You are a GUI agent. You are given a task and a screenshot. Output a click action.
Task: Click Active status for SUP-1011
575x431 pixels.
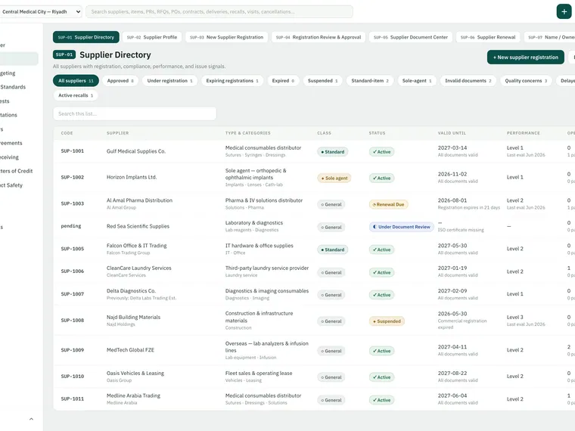pyautogui.click(x=382, y=400)
